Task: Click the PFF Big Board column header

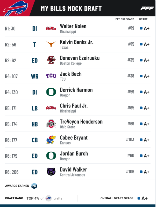Action: click(x=125, y=19)
